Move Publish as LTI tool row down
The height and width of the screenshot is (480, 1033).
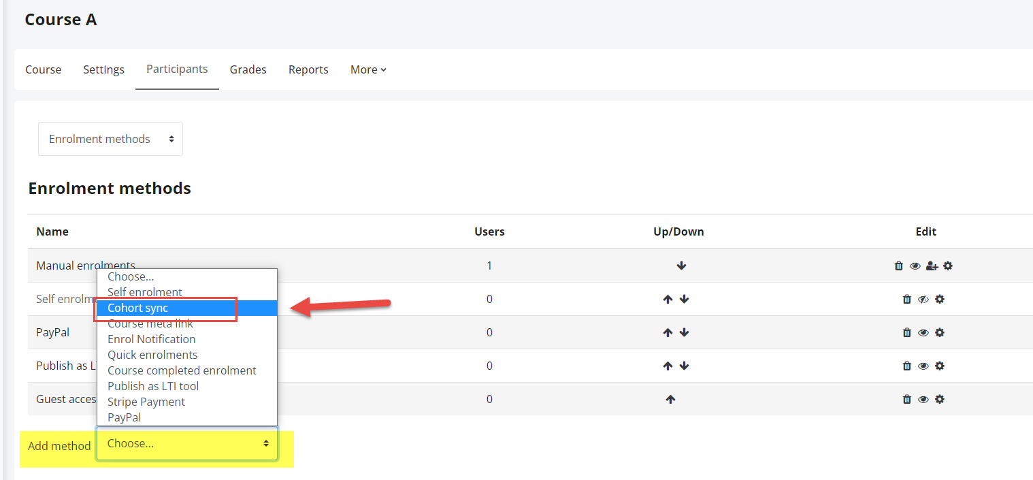pyautogui.click(x=685, y=366)
